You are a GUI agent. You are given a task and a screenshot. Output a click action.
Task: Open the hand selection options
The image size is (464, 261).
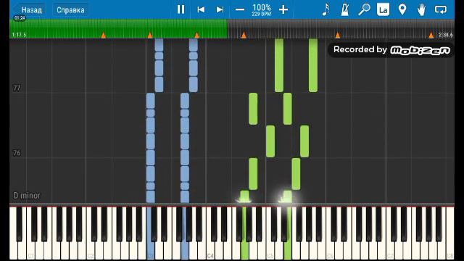(421, 9)
